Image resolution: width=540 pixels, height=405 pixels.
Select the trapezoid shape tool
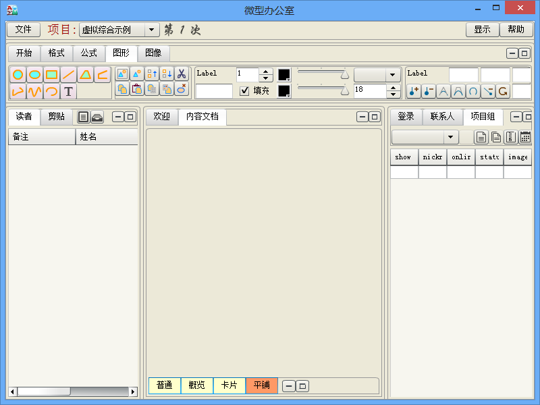coord(86,74)
